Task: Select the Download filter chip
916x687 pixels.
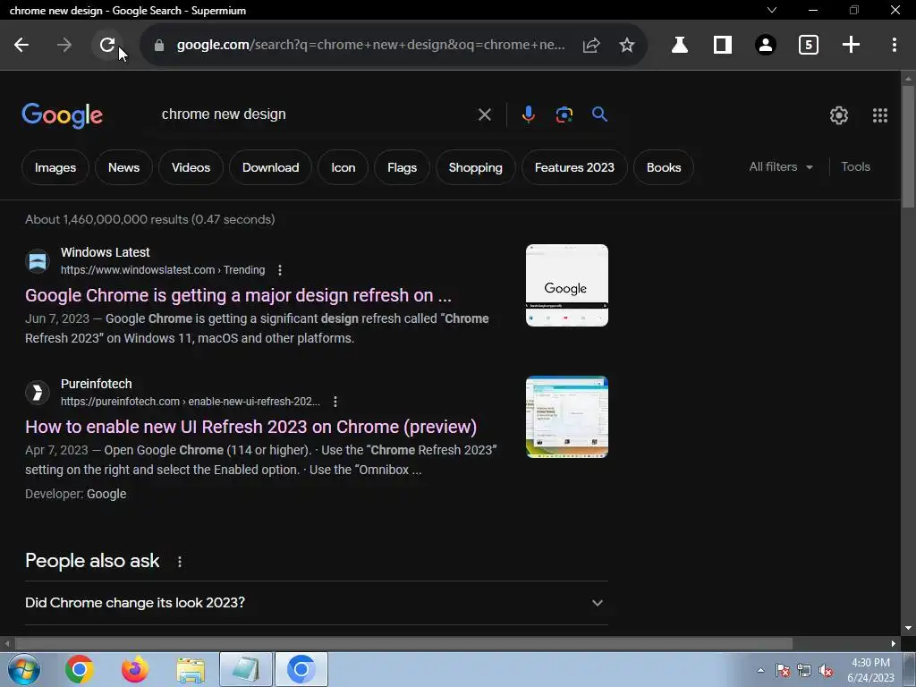Action: [x=270, y=167]
